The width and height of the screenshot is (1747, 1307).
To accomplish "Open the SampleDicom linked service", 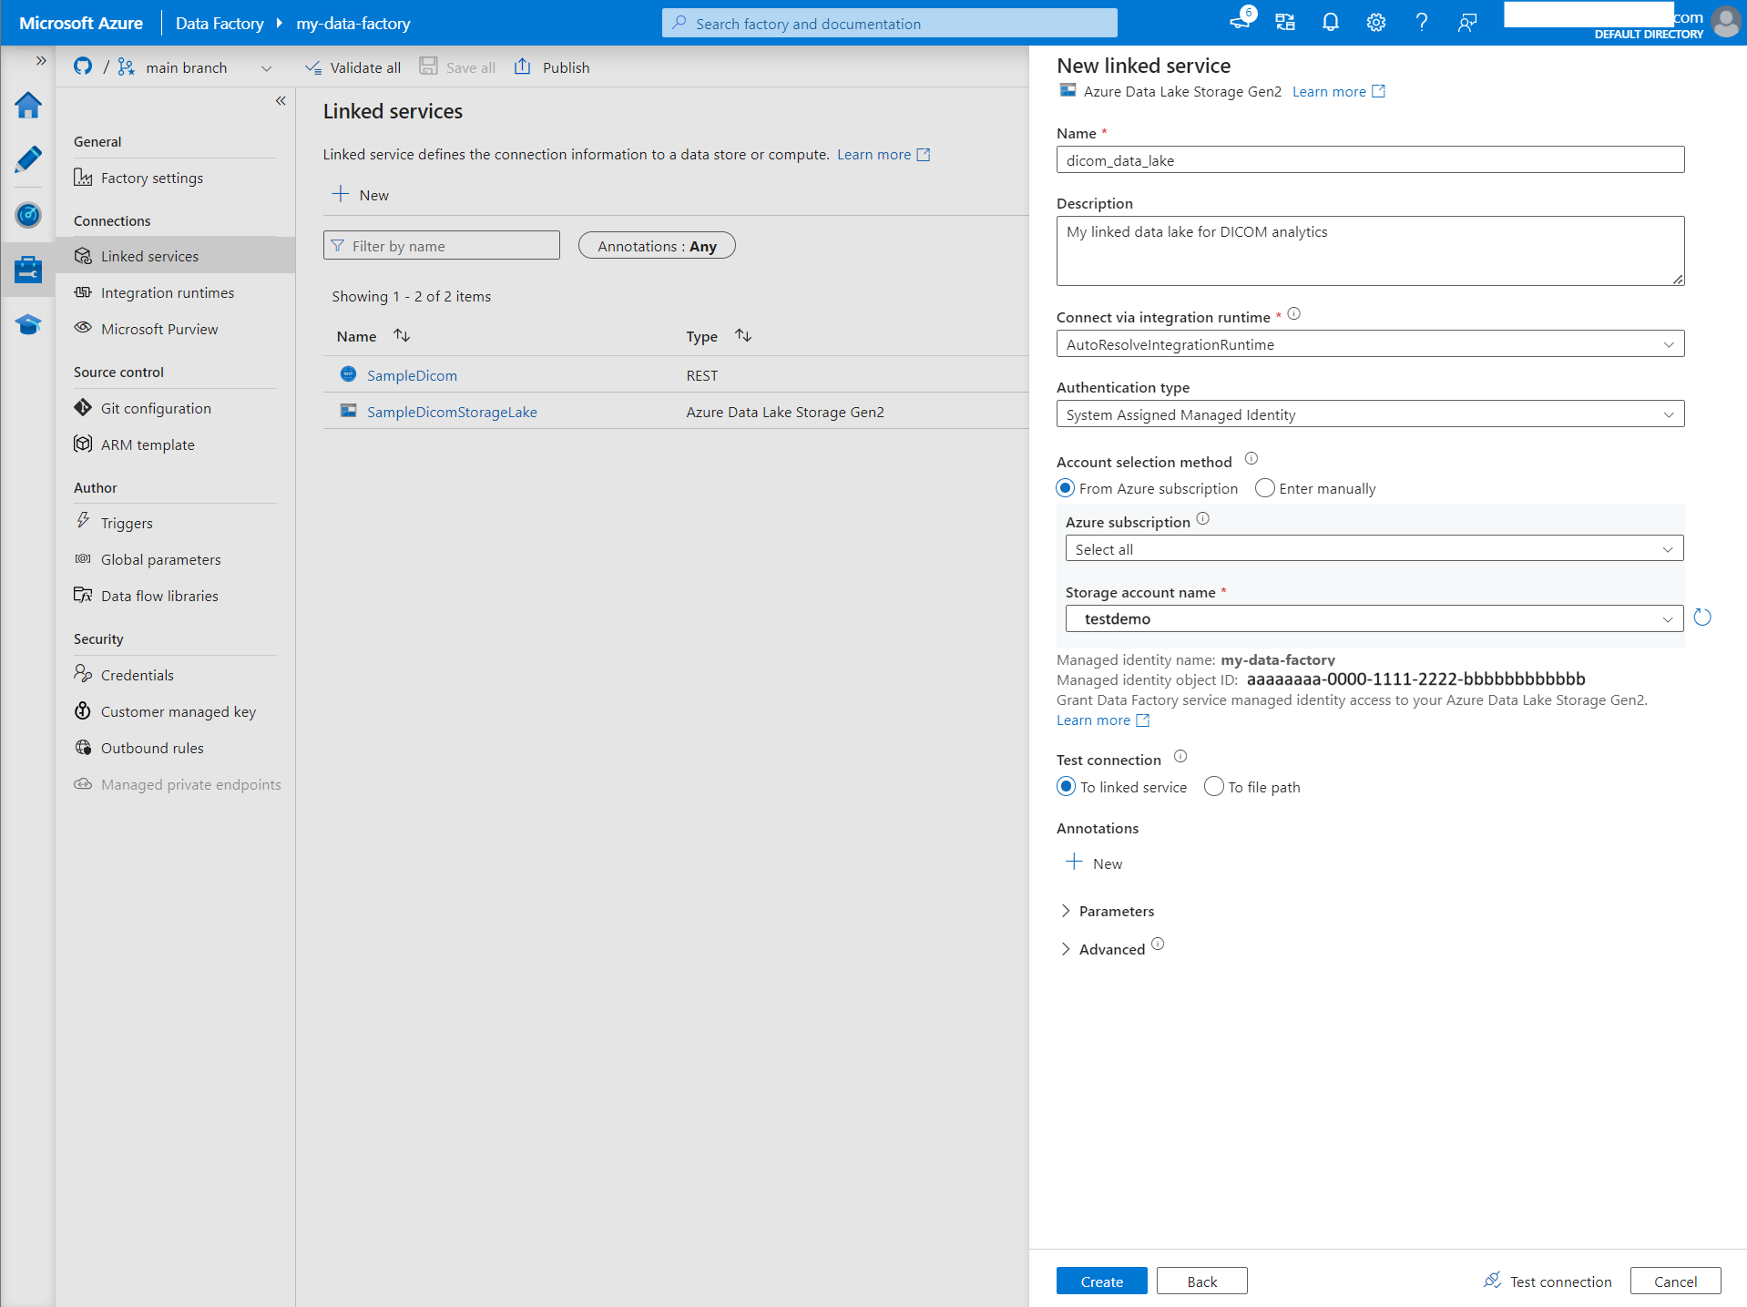I will [x=412, y=375].
